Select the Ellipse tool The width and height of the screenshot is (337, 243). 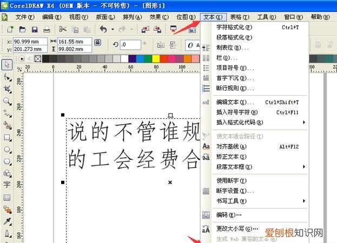[8, 150]
